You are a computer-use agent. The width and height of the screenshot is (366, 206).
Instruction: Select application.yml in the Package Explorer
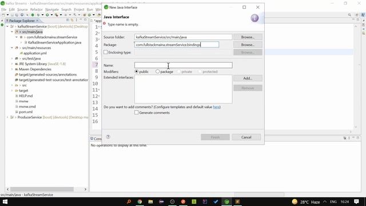tap(35, 53)
